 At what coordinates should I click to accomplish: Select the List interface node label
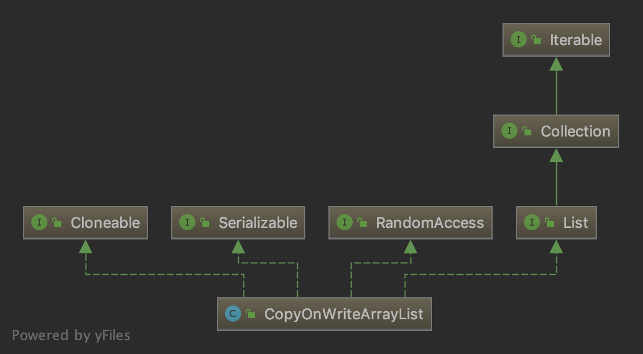click(575, 223)
